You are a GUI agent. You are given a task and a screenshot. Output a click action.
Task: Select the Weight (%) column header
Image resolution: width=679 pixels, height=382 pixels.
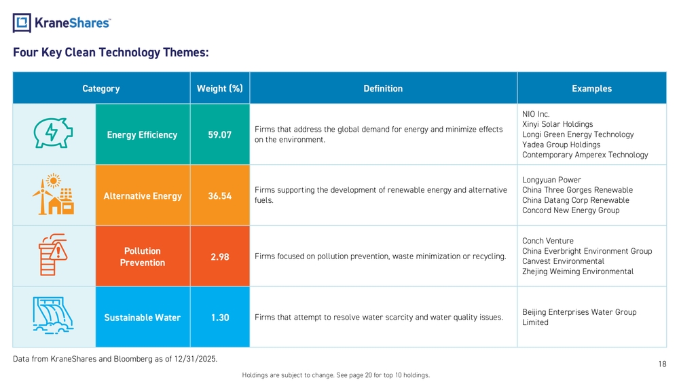tap(219, 88)
